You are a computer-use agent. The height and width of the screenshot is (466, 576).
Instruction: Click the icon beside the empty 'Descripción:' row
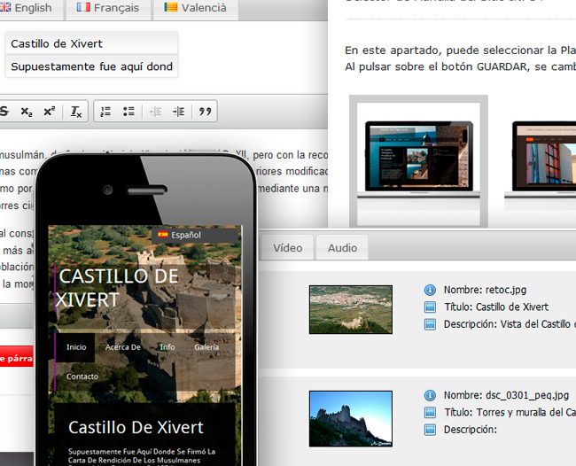[430, 430]
